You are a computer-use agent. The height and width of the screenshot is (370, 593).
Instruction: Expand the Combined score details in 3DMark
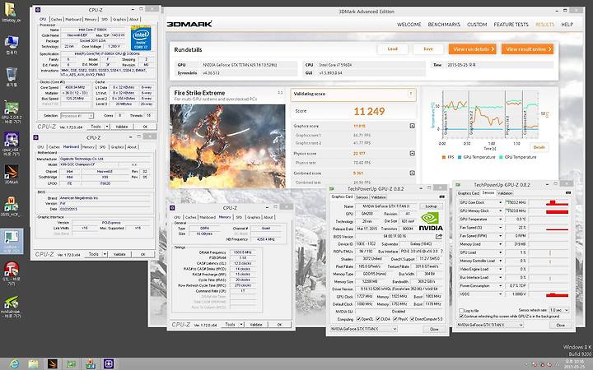point(413,173)
